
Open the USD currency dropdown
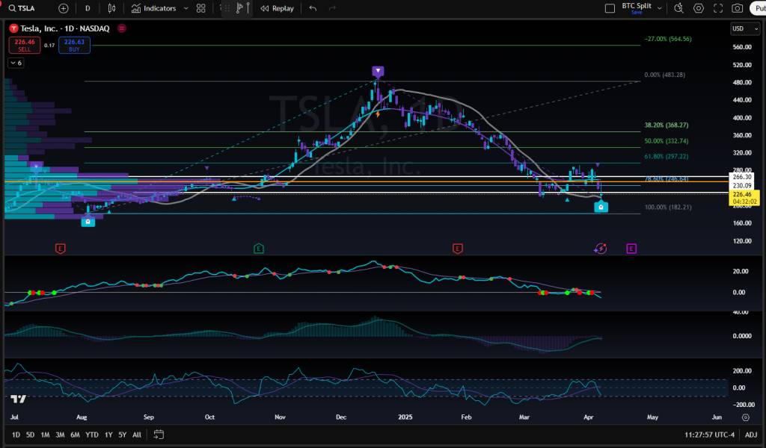click(745, 29)
